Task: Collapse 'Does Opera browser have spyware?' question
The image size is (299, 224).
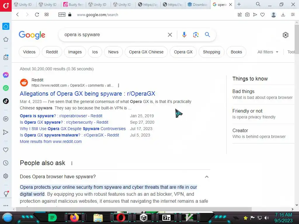Action: pos(115,176)
